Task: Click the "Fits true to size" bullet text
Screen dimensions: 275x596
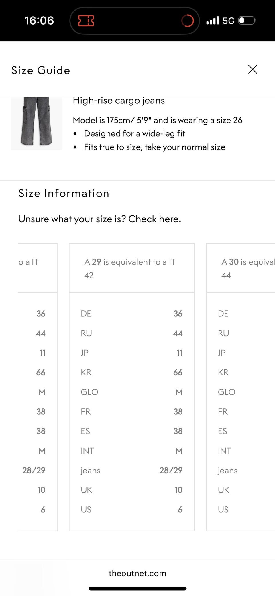Action: pyautogui.click(x=154, y=147)
